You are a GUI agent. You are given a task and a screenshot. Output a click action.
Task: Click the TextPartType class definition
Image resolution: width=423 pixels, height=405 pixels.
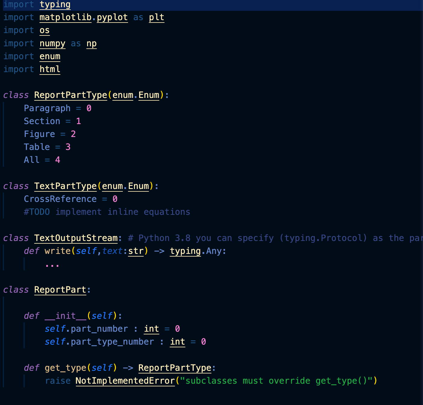[x=65, y=186]
